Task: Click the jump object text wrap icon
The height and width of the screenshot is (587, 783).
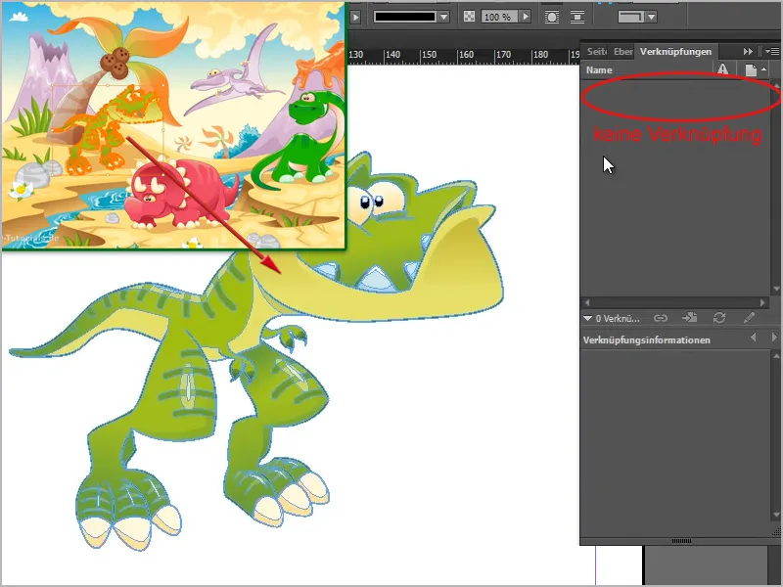Action: (x=577, y=17)
